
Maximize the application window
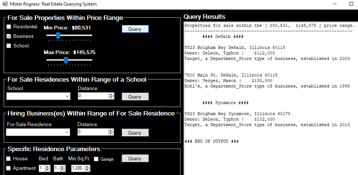[x=351, y=4]
